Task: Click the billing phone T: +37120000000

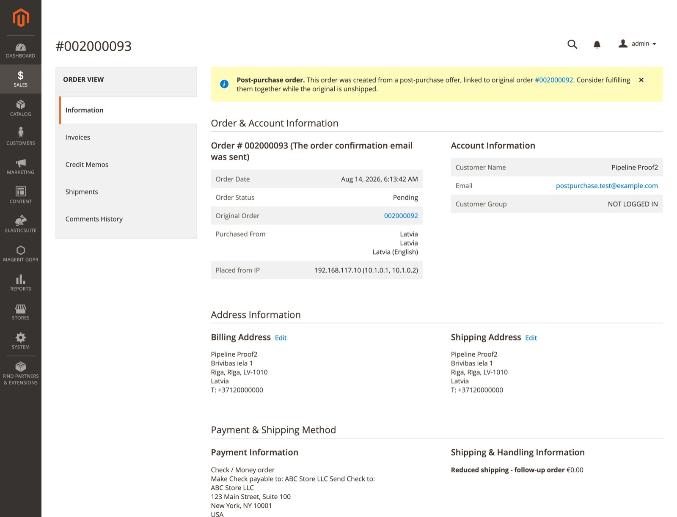Action: (x=237, y=390)
